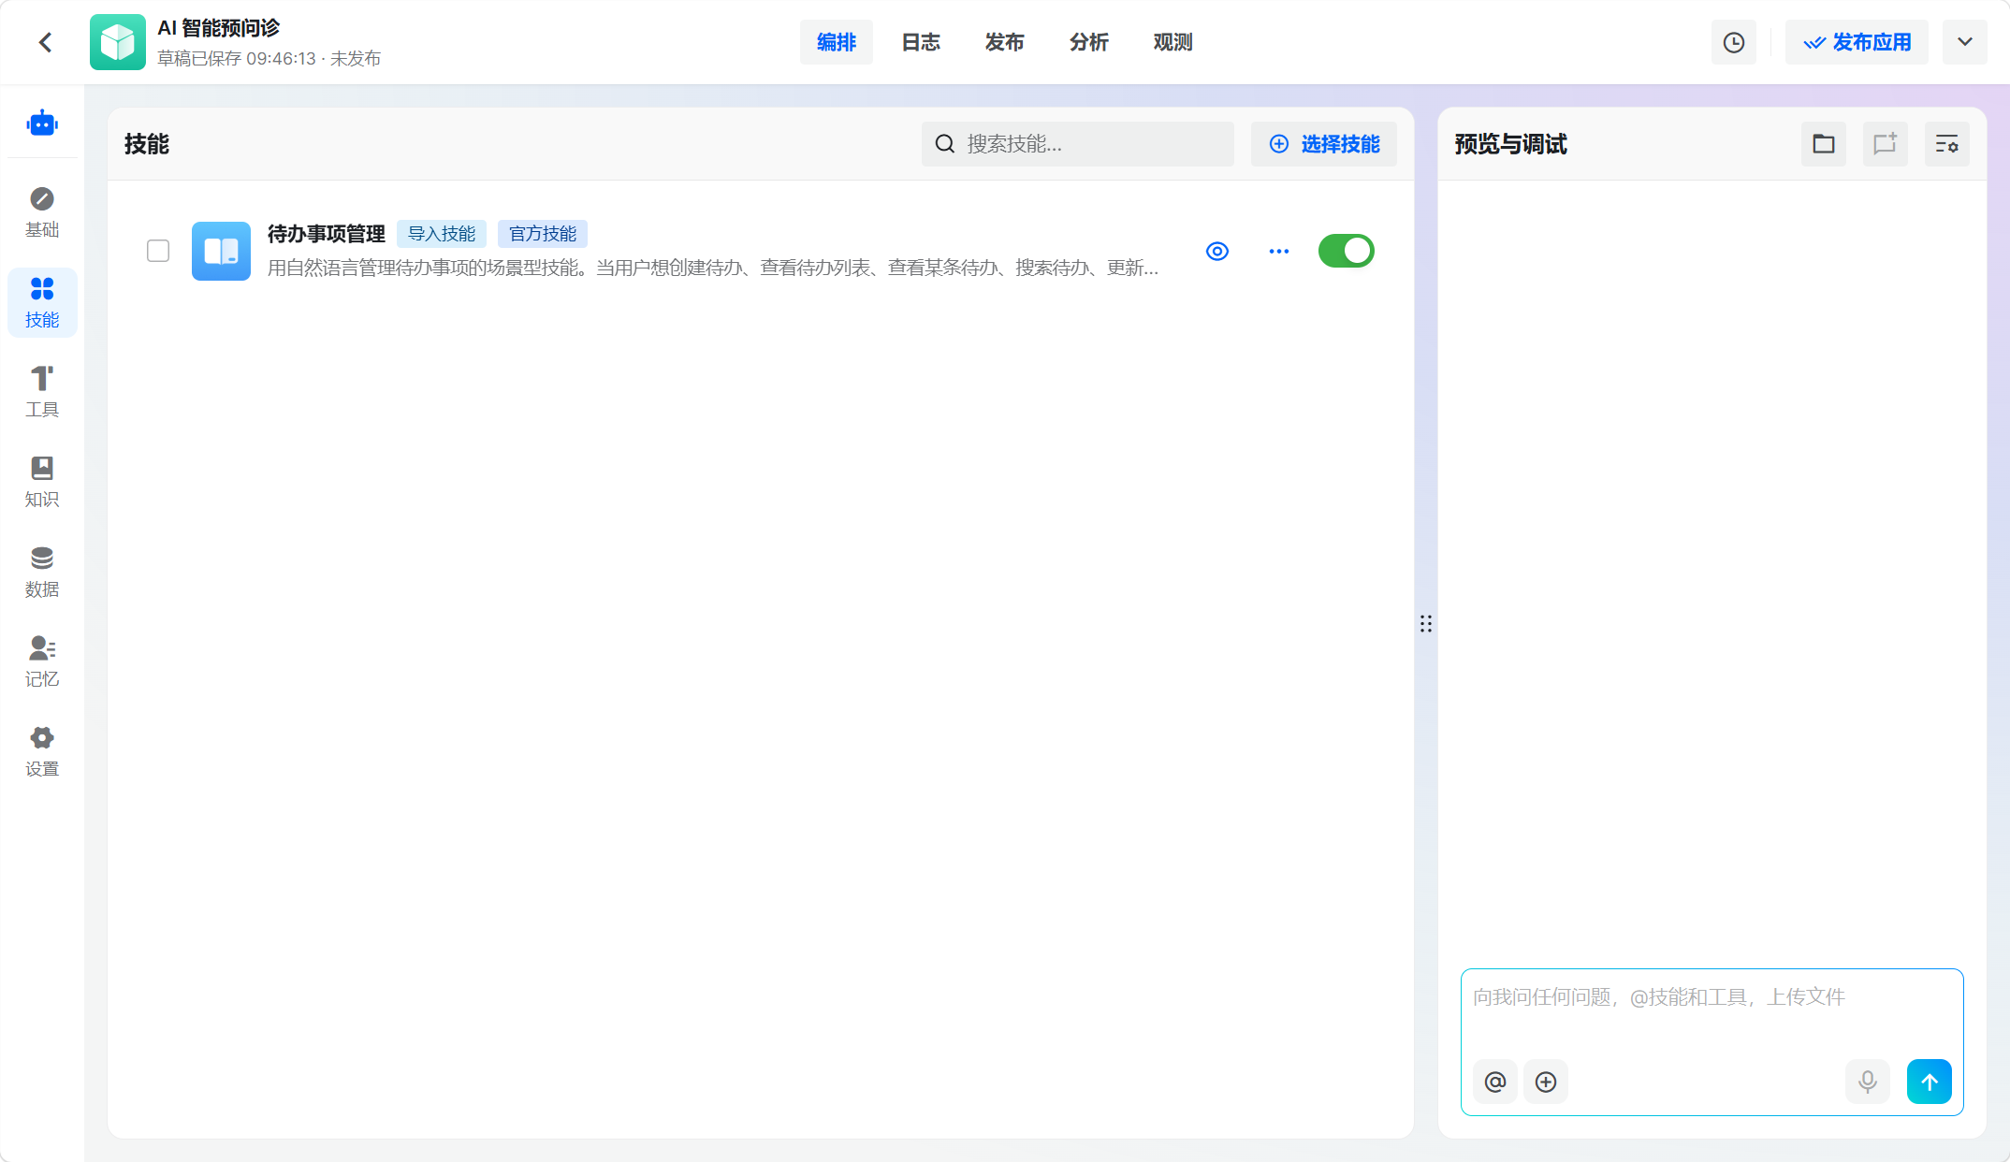
Task: Click the AI 智能预问诊 app cube icon
Action: click(x=118, y=42)
